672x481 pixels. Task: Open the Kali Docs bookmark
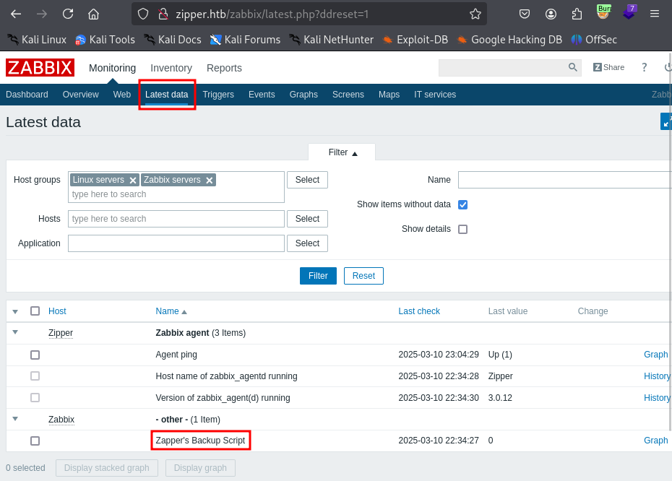(173, 40)
